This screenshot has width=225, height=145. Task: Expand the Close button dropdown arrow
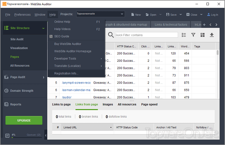201,14
